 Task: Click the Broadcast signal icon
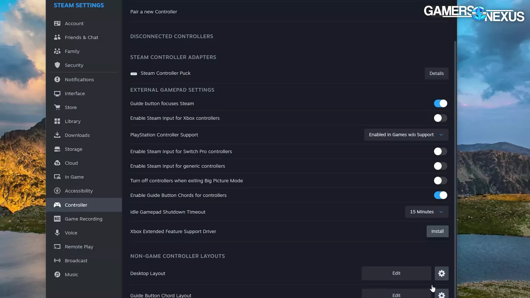(57, 261)
